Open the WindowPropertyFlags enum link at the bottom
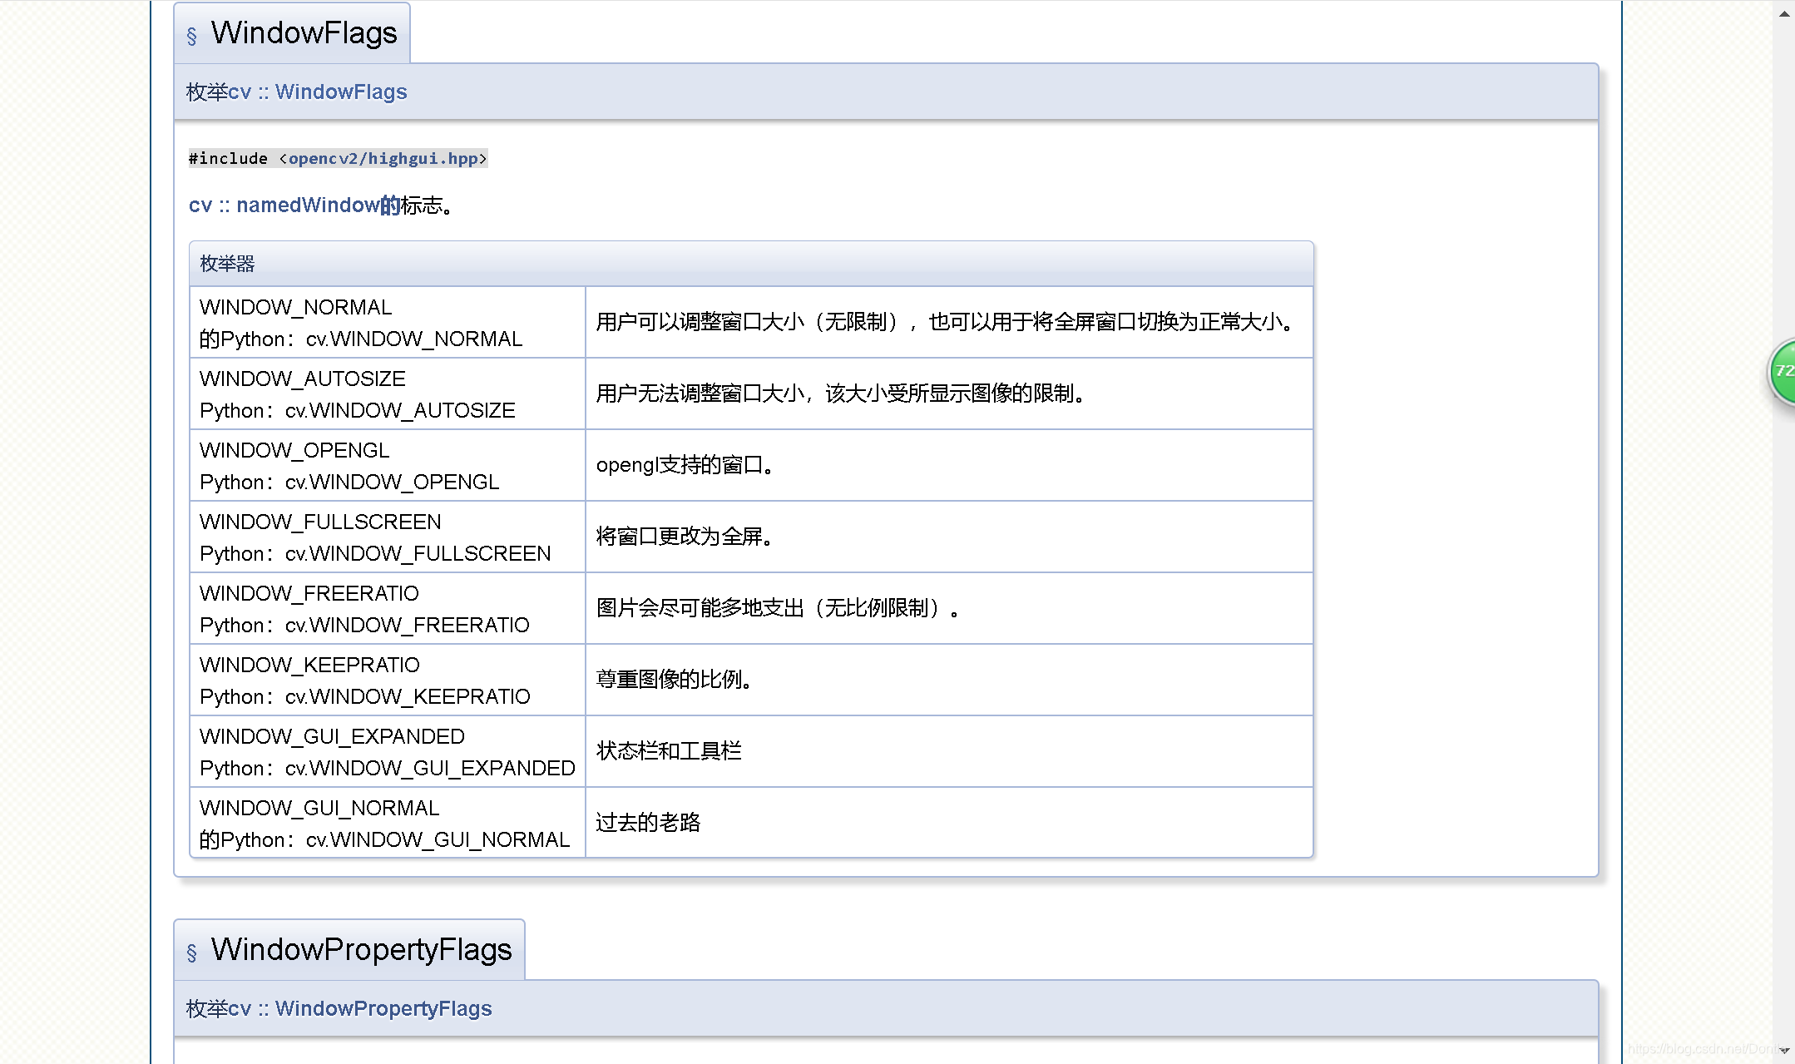The image size is (1795, 1064). pyautogui.click(x=383, y=1008)
